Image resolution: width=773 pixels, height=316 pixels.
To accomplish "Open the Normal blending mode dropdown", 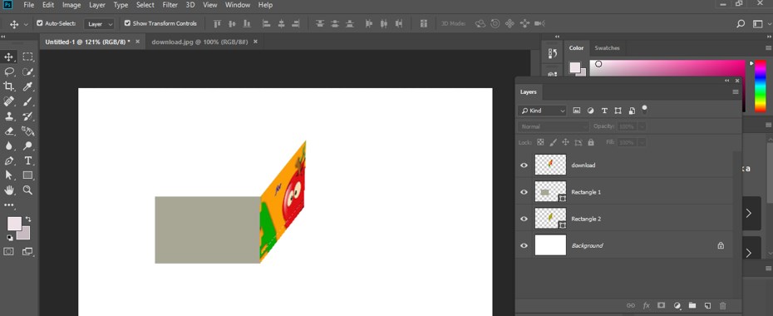I will coord(554,126).
